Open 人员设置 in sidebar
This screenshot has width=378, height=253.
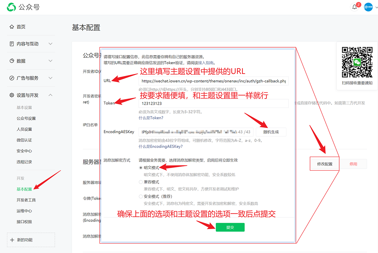tap(24, 129)
